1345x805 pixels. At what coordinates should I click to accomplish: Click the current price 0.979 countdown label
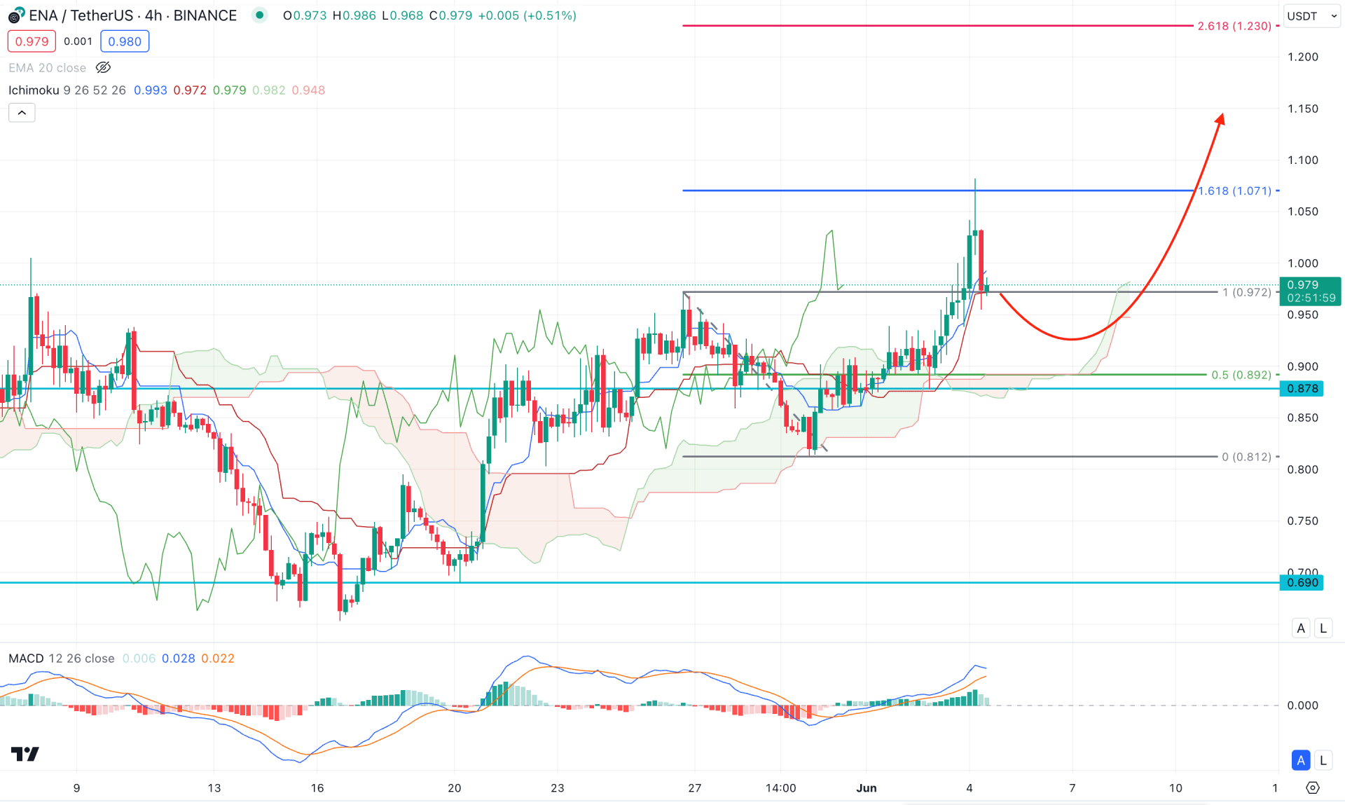[1310, 291]
